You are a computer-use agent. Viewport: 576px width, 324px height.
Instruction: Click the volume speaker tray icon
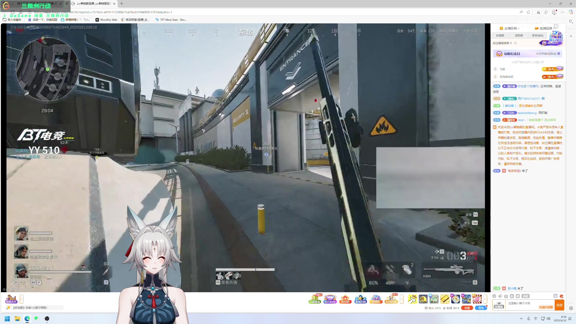tap(548, 319)
